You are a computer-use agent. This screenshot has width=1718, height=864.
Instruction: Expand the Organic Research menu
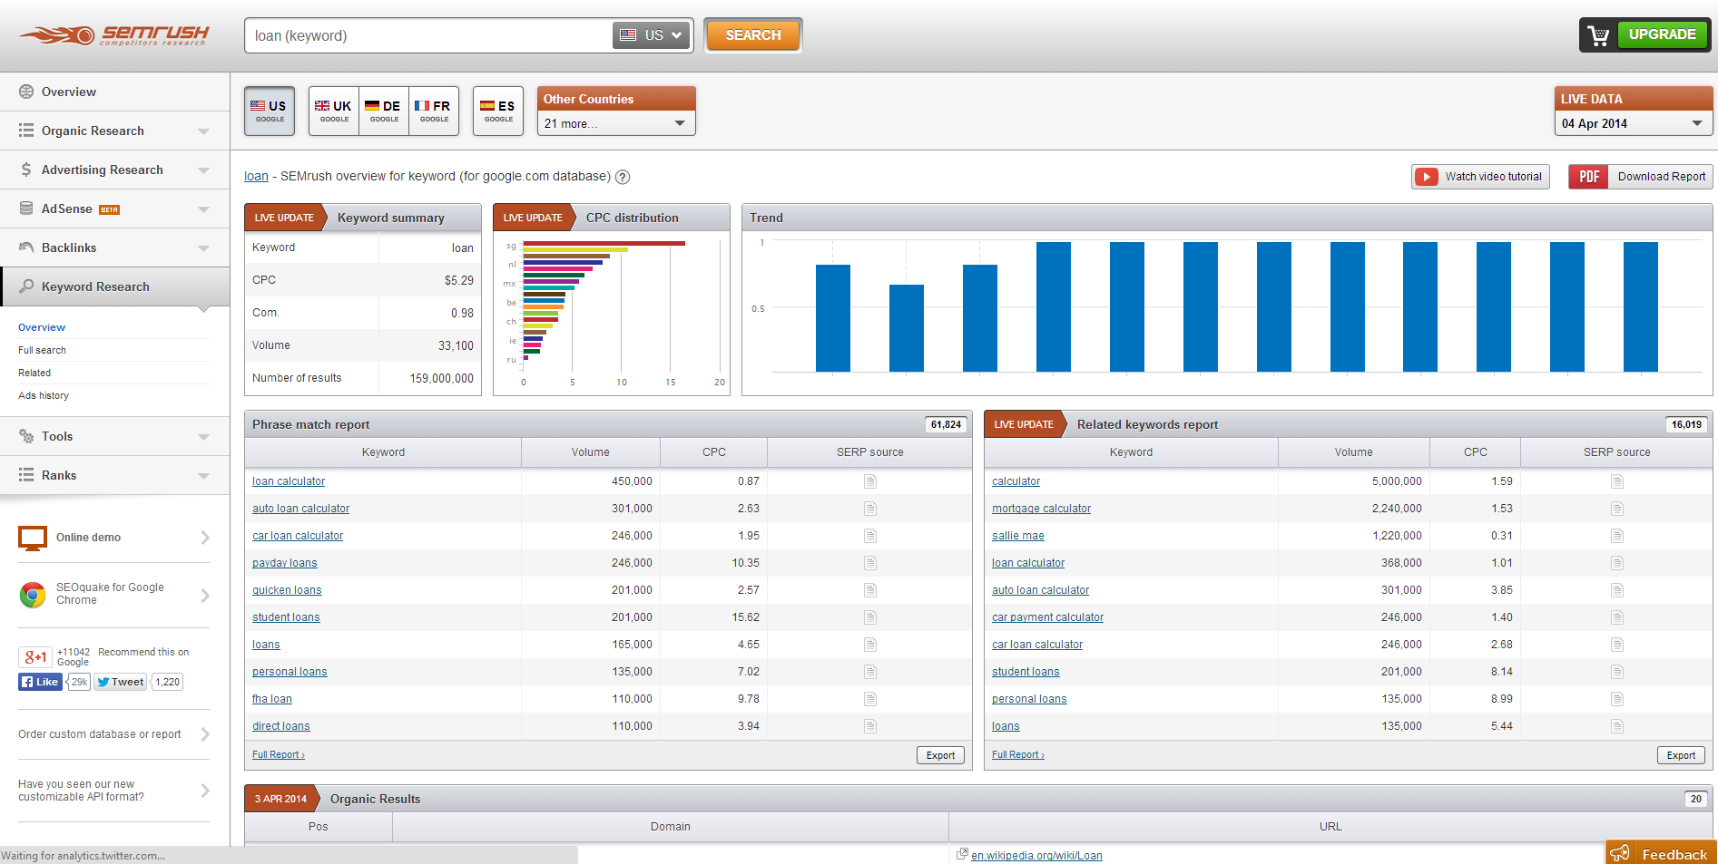pyautogui.click(x=203, y=131)
